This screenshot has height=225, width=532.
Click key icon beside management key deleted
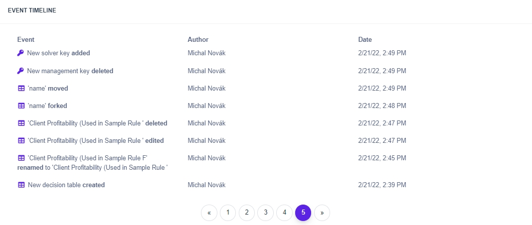pyautogui.click(x=20, y=71)
